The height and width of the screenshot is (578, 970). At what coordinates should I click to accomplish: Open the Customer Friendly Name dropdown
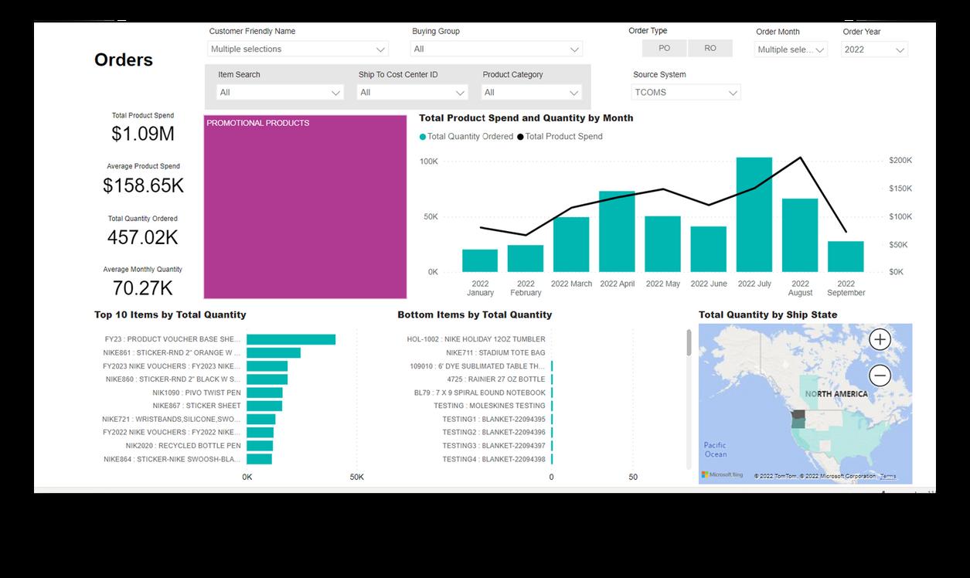pyautogui.click(x=298, y=49)
